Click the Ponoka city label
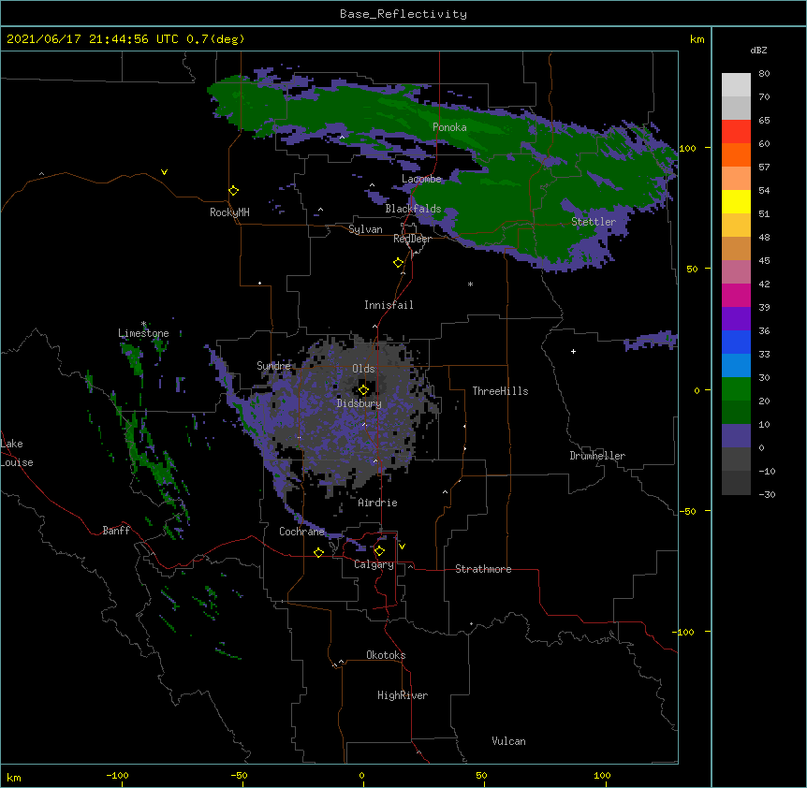This screenshot has width=807, height=788. [449, 127]
